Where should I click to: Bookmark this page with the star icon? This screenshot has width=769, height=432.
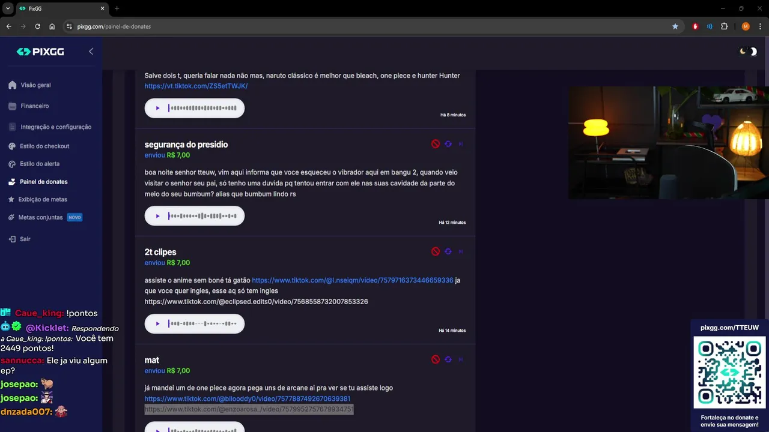click(x=675, y=26)
